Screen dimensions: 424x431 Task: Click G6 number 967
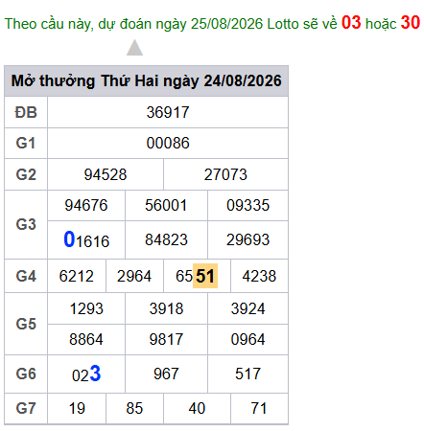pyautogui.click(x=166, y=374)
